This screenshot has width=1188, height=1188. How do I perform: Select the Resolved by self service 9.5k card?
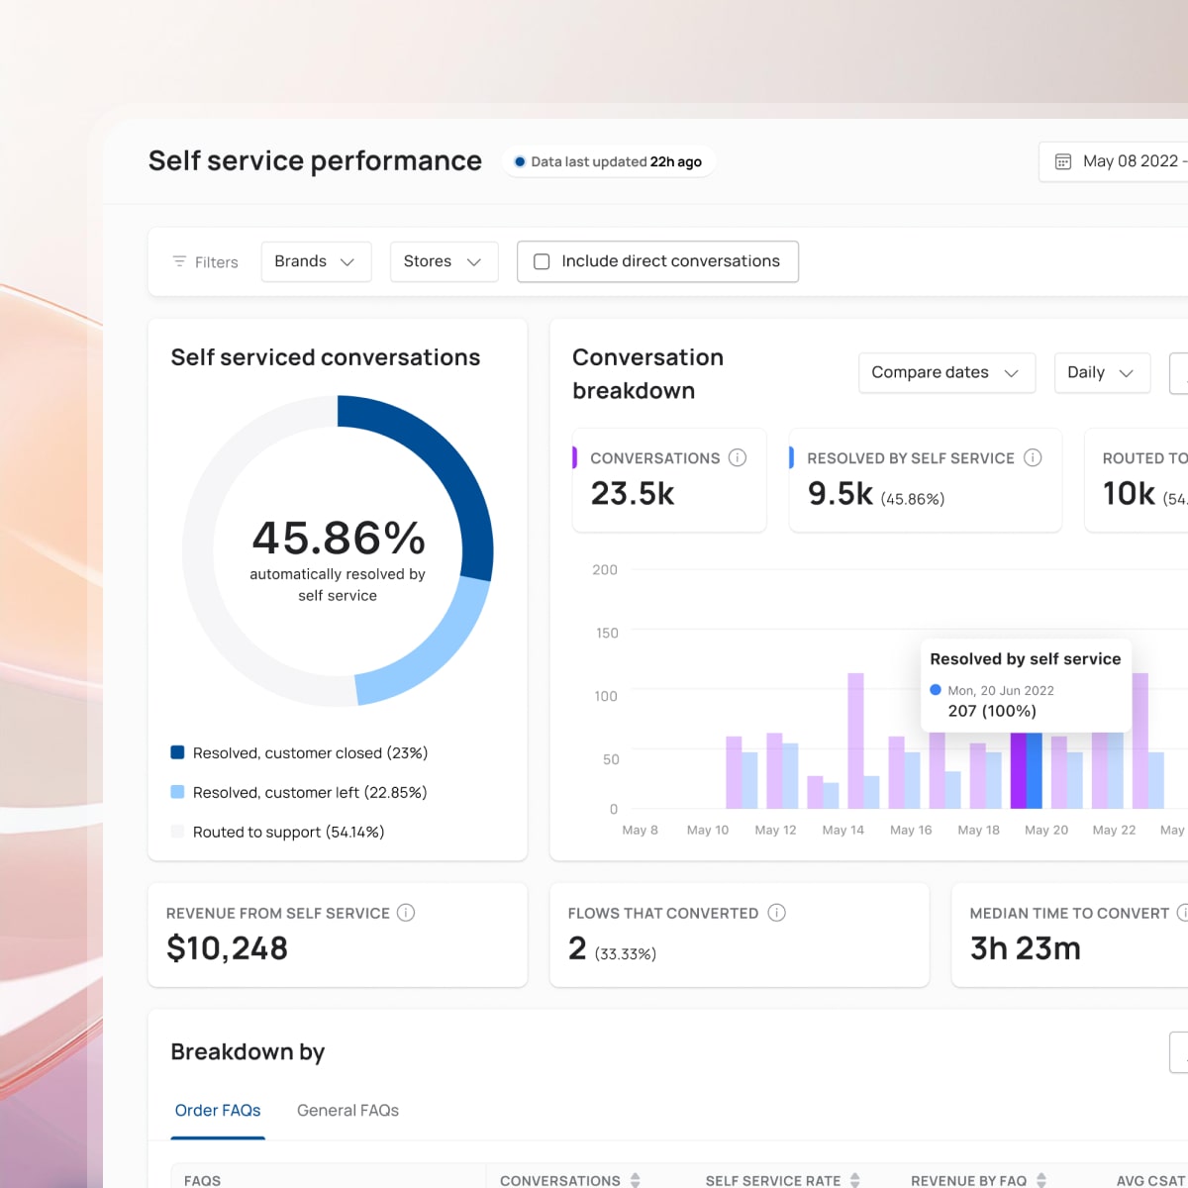tap(925, 480)
